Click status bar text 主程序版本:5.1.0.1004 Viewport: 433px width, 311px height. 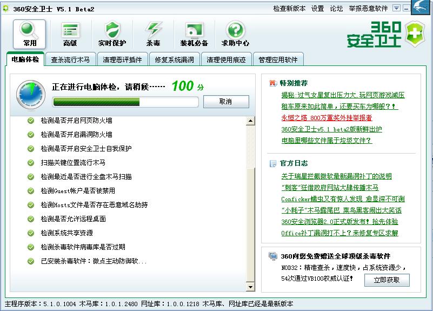(41, 304)
